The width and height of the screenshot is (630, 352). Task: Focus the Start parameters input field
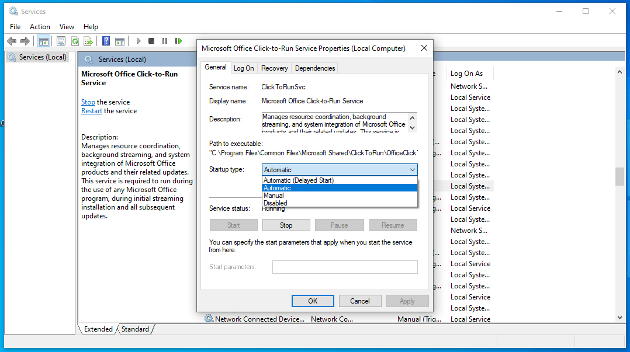[x=345, y=267]
